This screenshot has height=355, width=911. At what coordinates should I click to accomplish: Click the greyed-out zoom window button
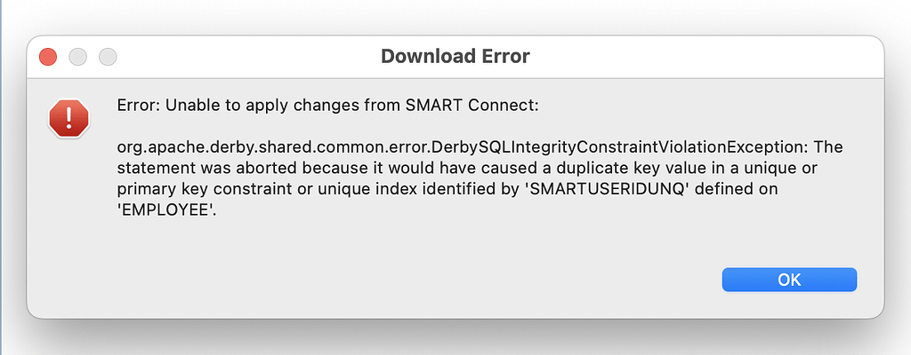point(108,57)
